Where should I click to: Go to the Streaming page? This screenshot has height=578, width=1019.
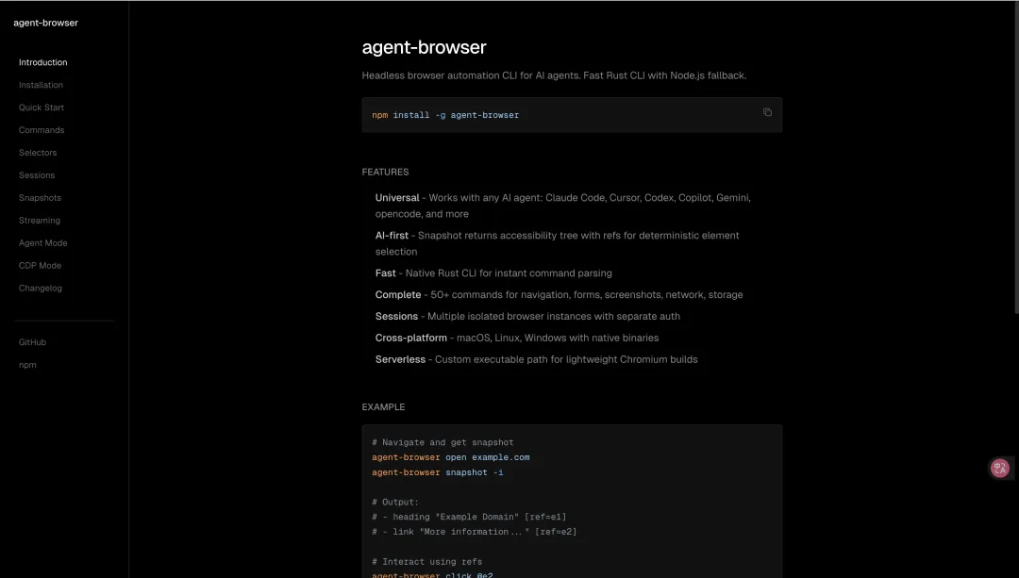[40, 221]
